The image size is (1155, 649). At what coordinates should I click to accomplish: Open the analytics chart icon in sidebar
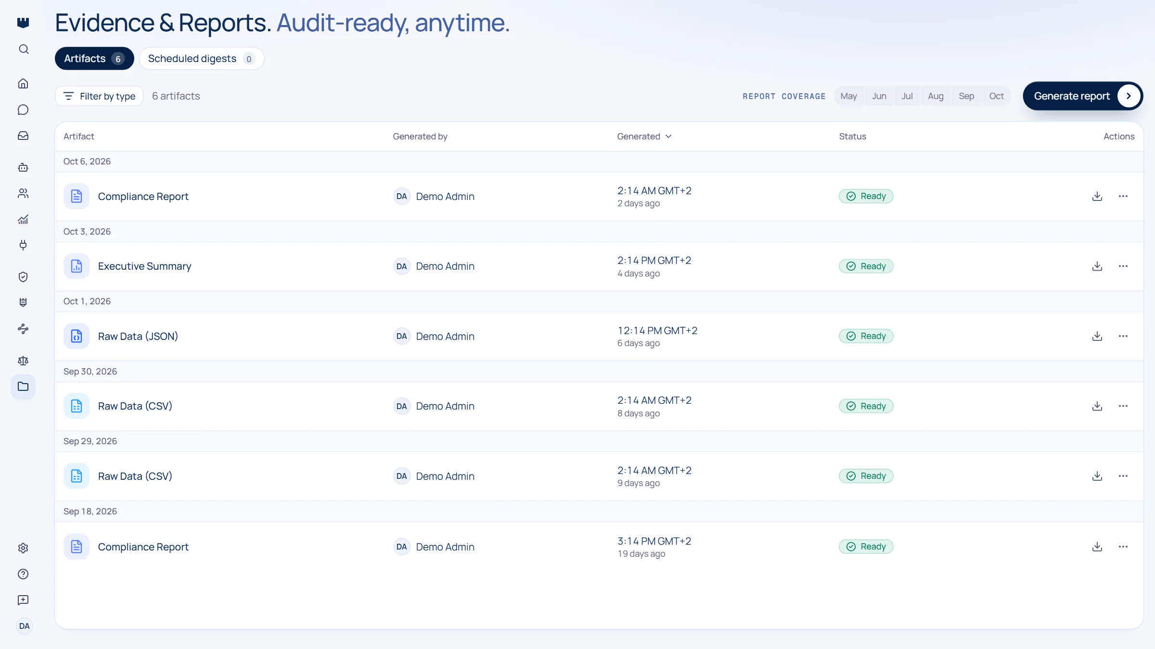click(x=23, y=219)
